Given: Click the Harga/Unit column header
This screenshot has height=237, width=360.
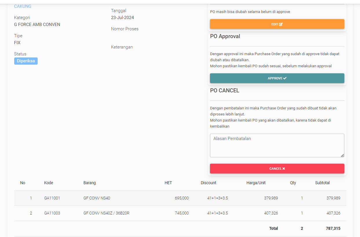Looking at the screenshot, I should tap(256, 183).
